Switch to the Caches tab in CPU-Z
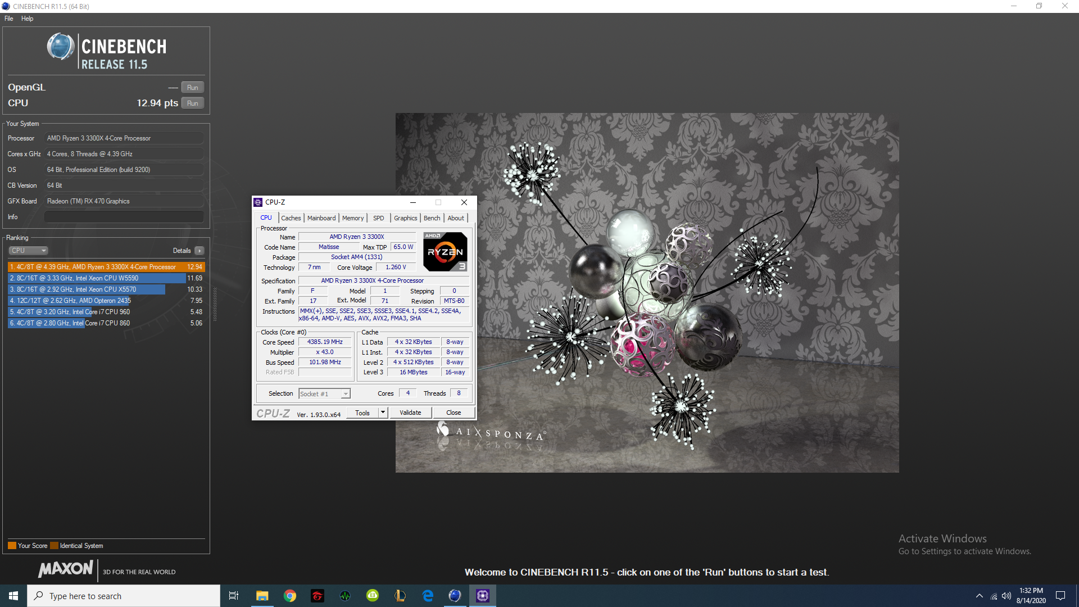The width and height of the screenshot is (1079, 607). pos(291,218)
